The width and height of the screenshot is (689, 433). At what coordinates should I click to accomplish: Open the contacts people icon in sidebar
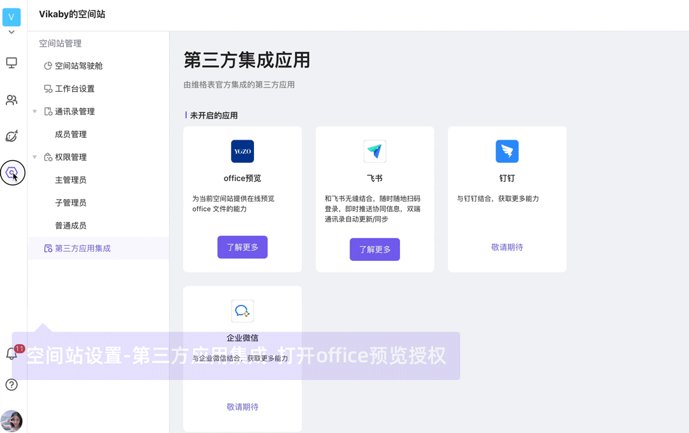pos(11,100)
